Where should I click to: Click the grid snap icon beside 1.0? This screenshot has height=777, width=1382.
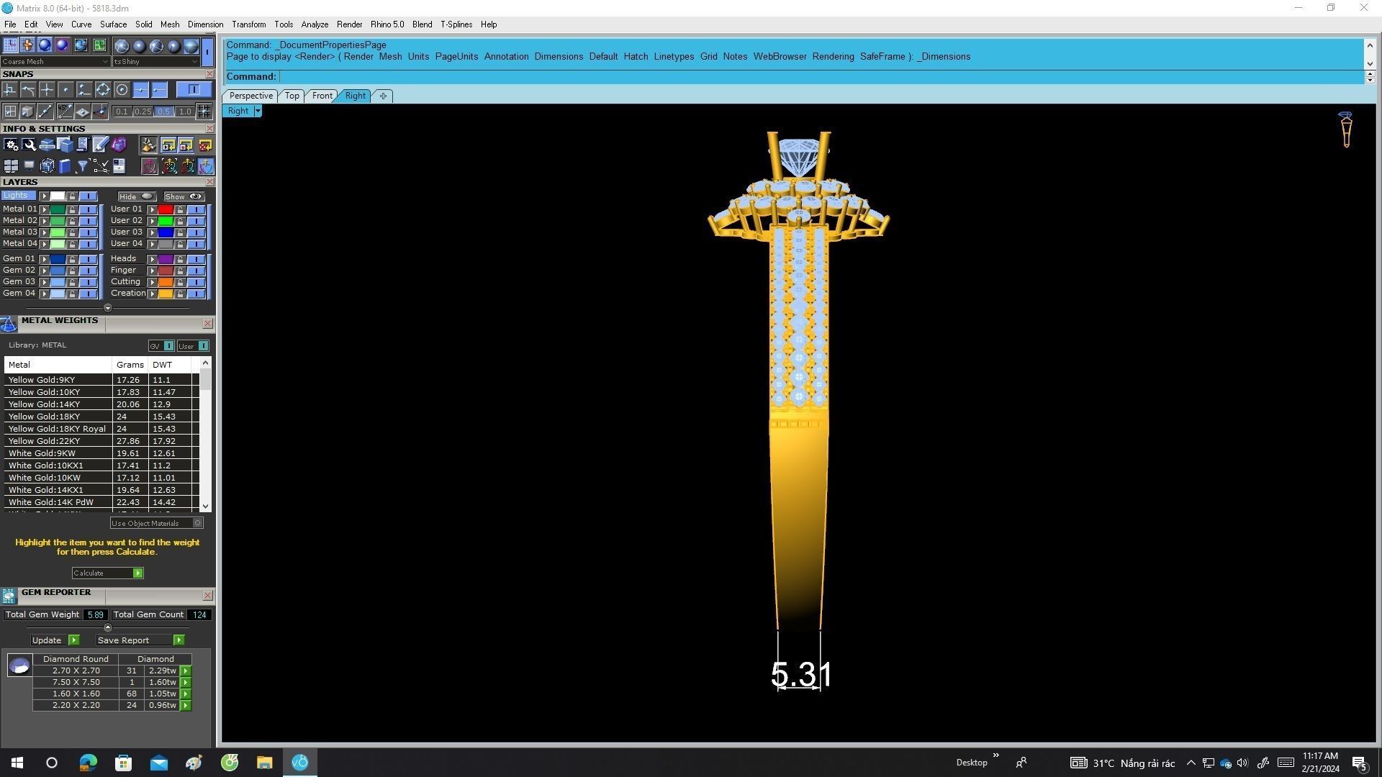204,112
